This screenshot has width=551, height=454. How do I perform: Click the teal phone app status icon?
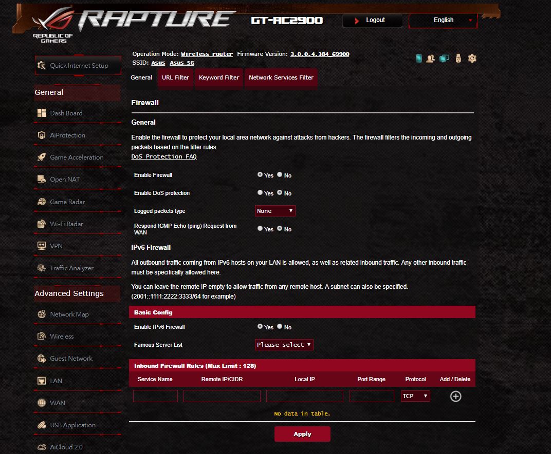419,58
